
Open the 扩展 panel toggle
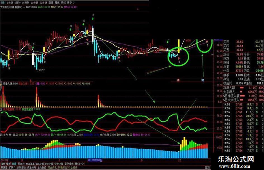pos(12,167)
